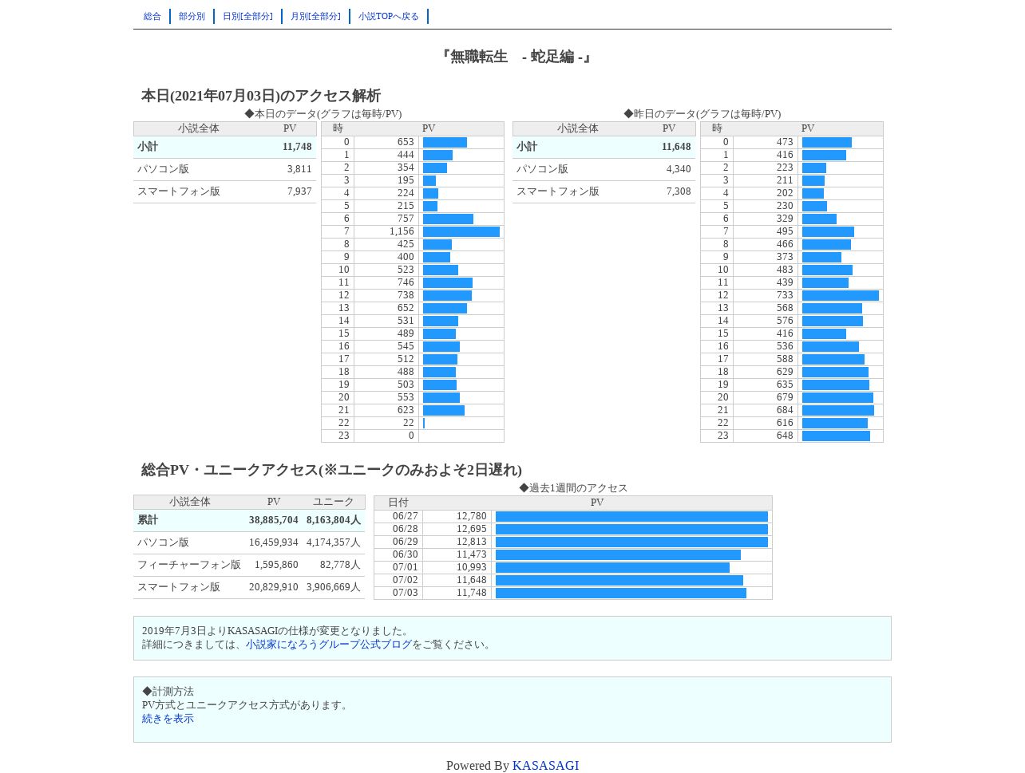Click the 07/01 weekly PV bar
The image size is (1025, 773).
612,568
